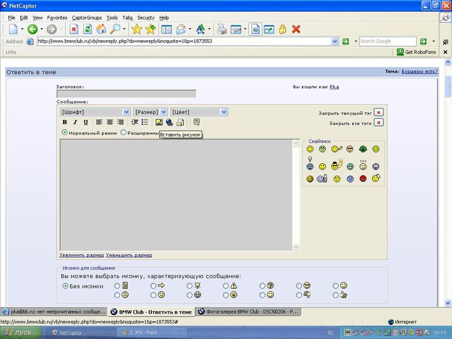Open the Security menu
The width and height of the screenshot is (452, 339).
tap(146, 18)
